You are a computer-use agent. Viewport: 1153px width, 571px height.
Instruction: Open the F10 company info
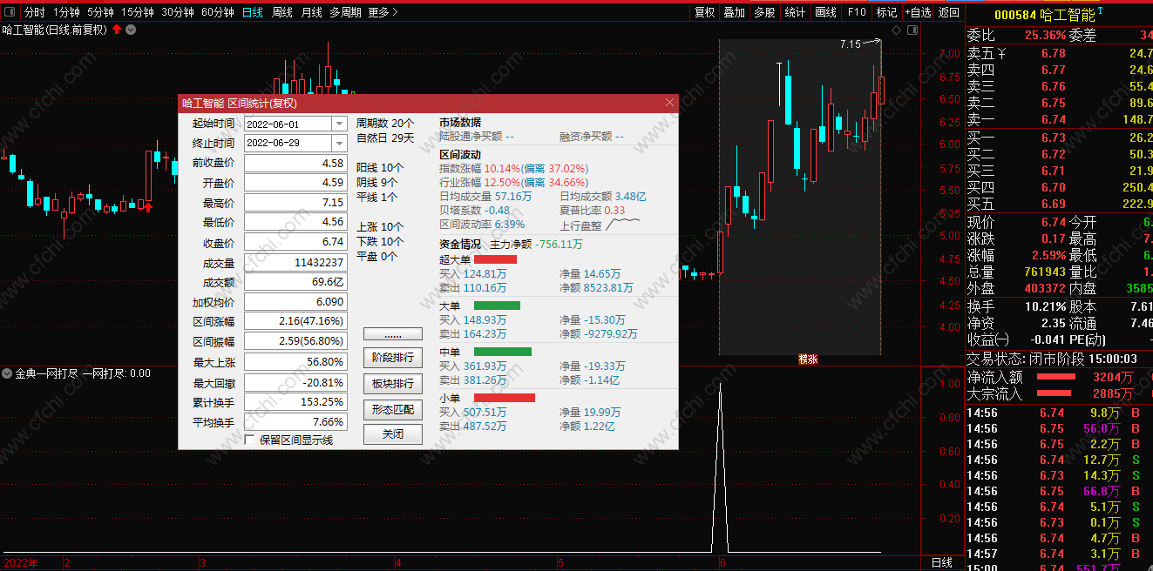click(x=857, y=12)
